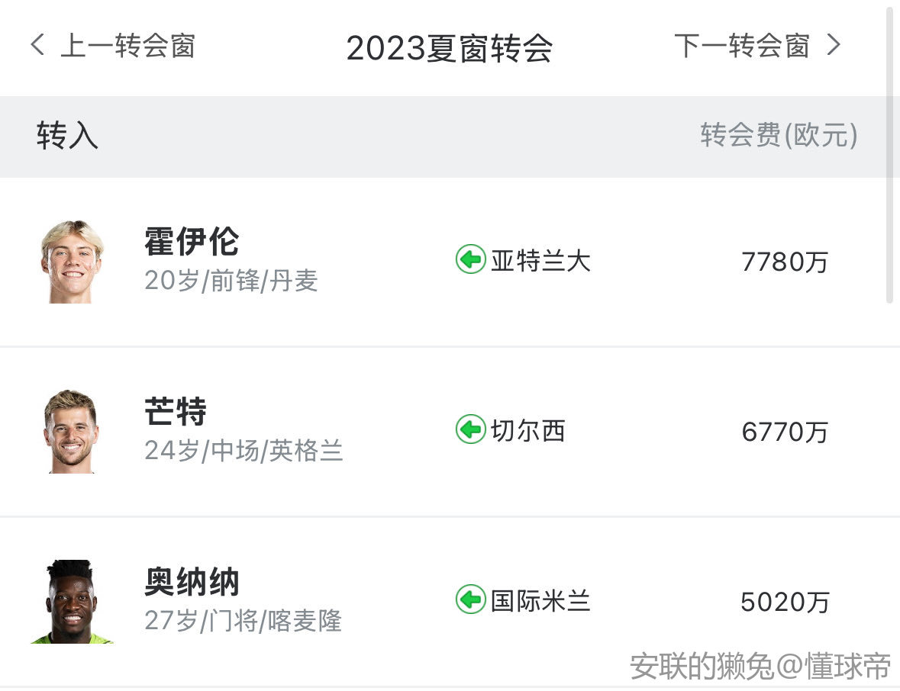
Task: Click green transfer-in arrow next to 国际米兰
Action: coord(471,599)
